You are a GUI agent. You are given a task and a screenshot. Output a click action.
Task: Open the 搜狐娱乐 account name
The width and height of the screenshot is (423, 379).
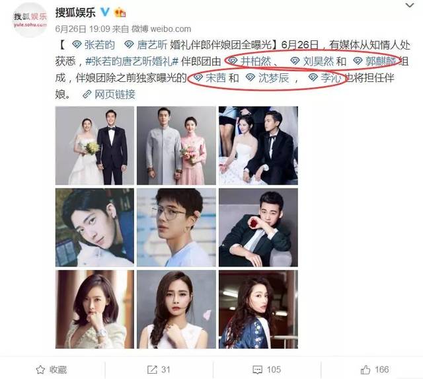[x=75, y=13]
